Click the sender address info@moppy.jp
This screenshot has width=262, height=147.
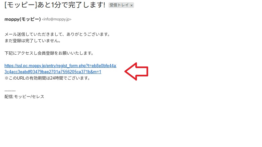coord(57,19)
